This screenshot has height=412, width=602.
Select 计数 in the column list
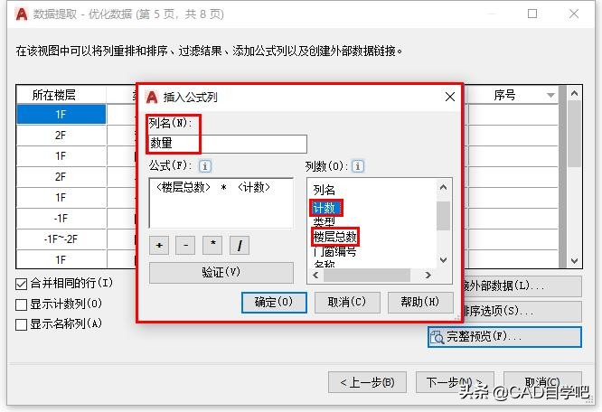(325, 208)
